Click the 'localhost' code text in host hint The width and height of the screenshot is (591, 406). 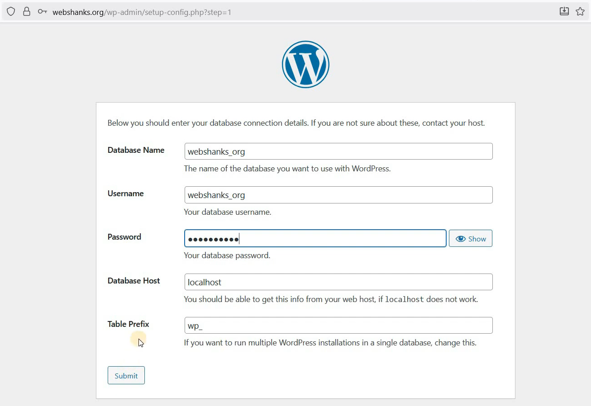[405, 299]
